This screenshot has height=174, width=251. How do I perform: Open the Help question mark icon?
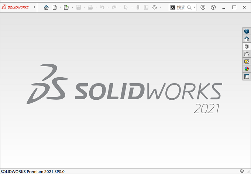[213, 7]
